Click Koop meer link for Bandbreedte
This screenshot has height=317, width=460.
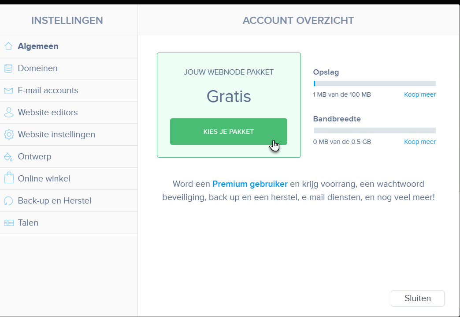pyautogui.click(x=420, y=142)
